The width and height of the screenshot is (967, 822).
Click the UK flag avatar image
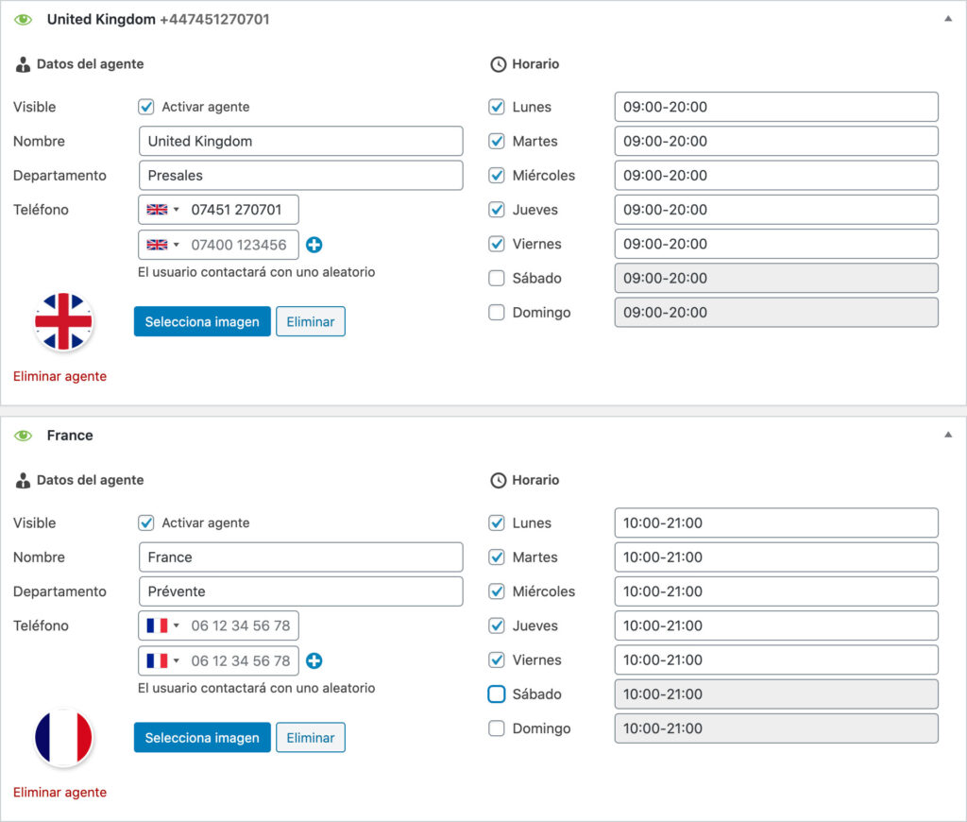tap(63, 321)
